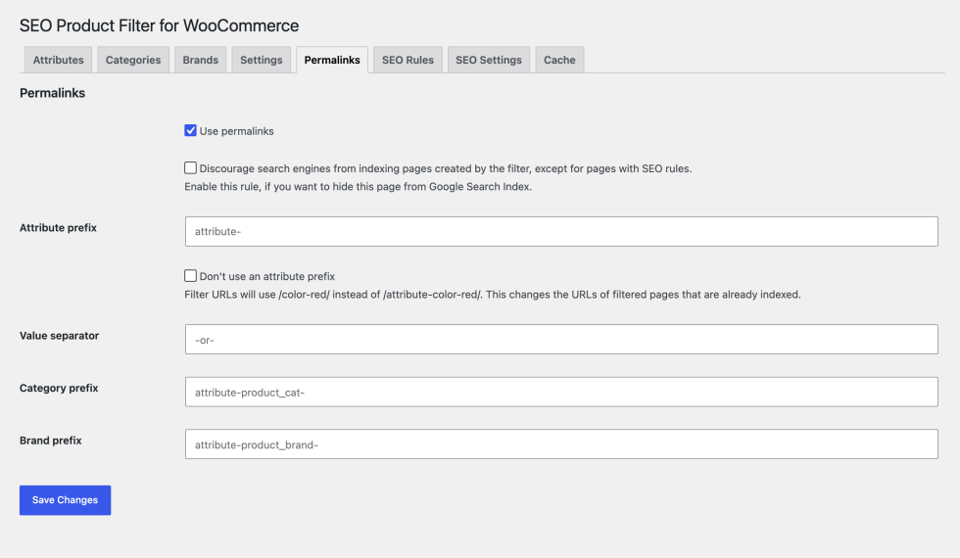Switch to the SEO Settings tab
960x558 pixels.
click(489, 60)
